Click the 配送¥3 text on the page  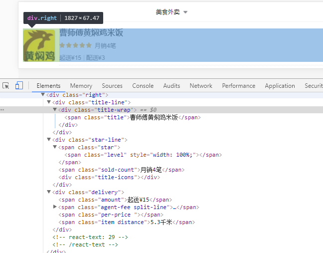point(95,58)
